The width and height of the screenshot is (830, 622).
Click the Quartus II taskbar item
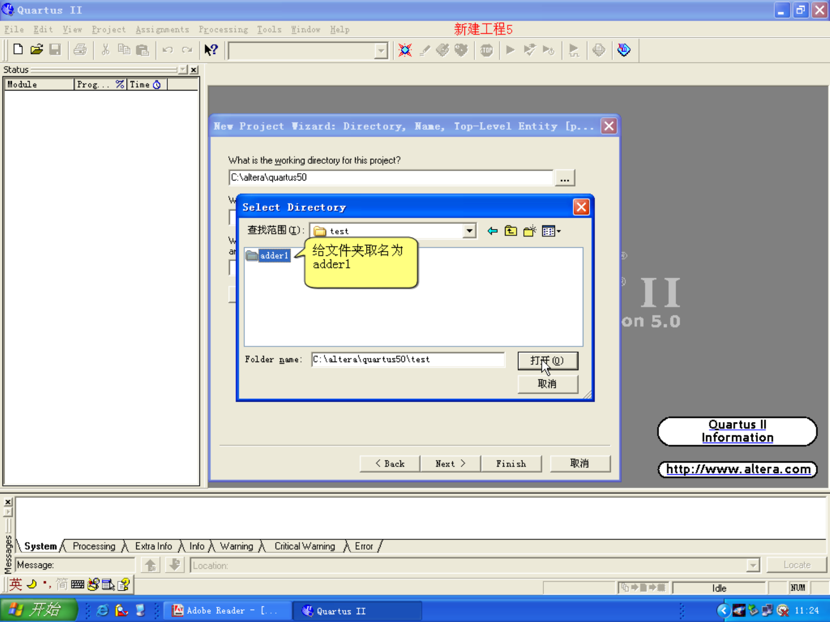pos(357,611)
